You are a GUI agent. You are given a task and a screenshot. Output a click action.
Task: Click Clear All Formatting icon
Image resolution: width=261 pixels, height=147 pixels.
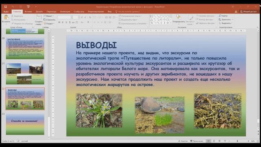(90, 17)
